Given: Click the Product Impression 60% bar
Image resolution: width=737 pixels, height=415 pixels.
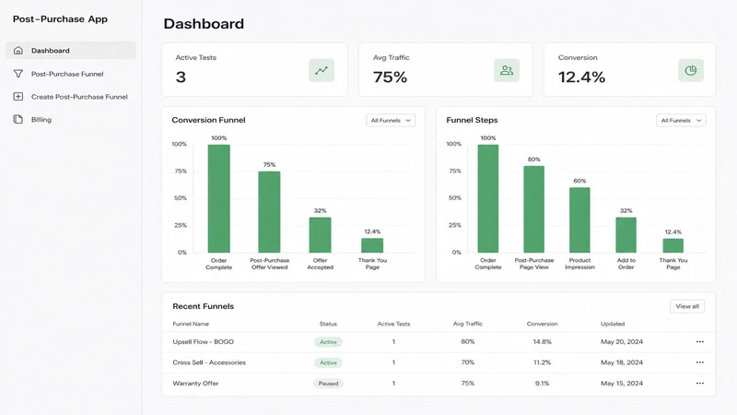Looking at the screenshot, I should tap(579, 220).
